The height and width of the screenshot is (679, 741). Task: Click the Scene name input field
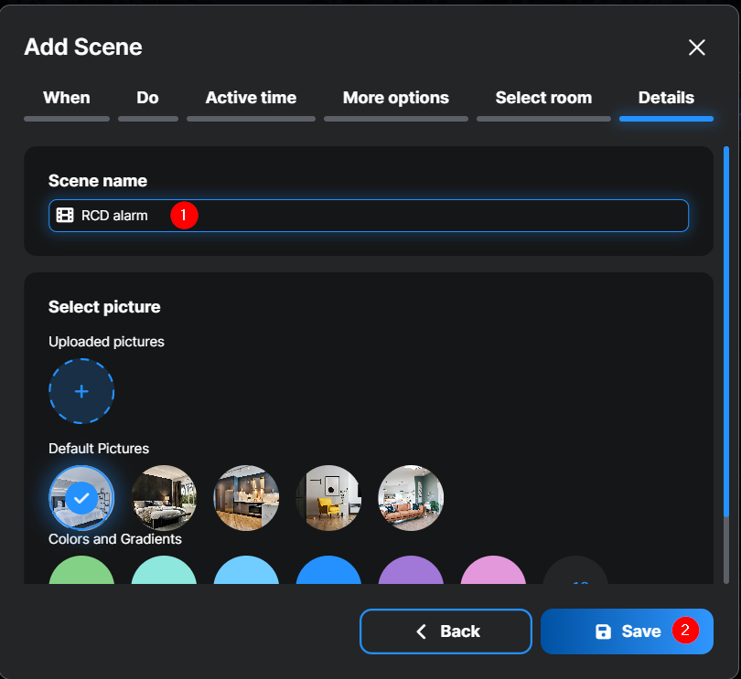pyautogui.click(x=412, y=216)
